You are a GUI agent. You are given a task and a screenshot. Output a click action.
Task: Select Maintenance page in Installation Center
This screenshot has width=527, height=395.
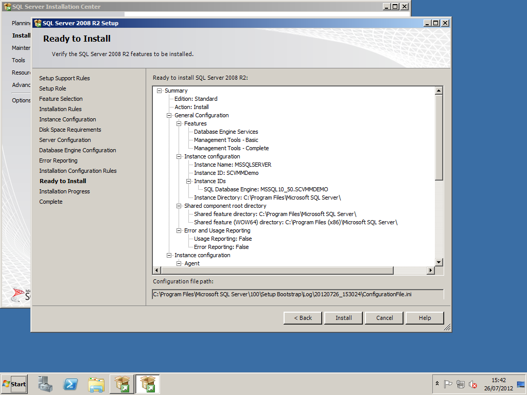coord(21,48)
